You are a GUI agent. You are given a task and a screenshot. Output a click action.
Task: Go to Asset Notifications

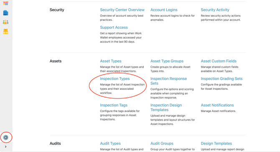coord(217,105)
